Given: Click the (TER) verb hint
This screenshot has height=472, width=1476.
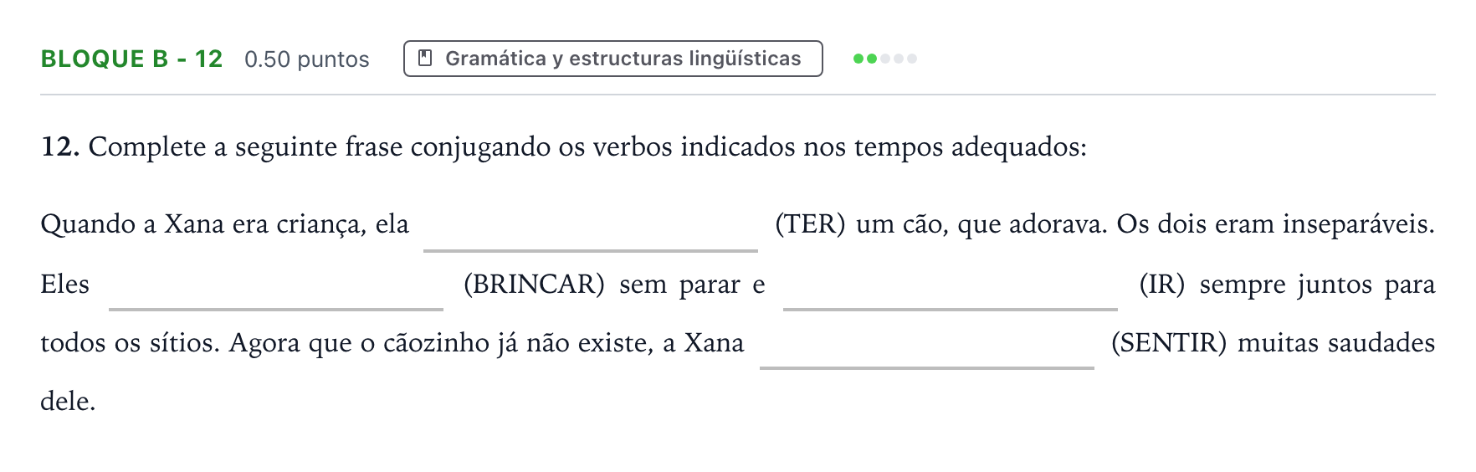Looking at the screenshot, I should [x=810, y=224].
